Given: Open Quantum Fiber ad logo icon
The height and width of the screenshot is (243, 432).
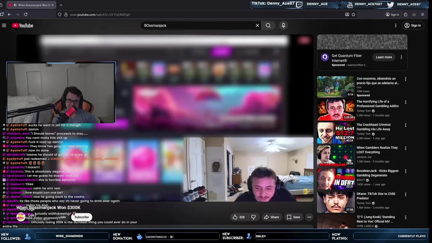Looking at the screenshot, I should coord(325,57).
